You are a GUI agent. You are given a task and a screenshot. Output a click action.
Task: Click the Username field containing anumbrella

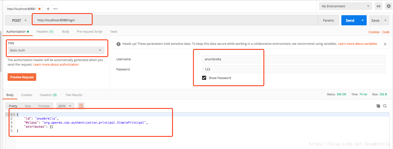point(293,59)
